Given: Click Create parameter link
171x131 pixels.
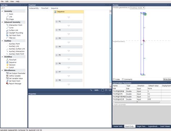Looking at the screenshot, I should [119, 105].
